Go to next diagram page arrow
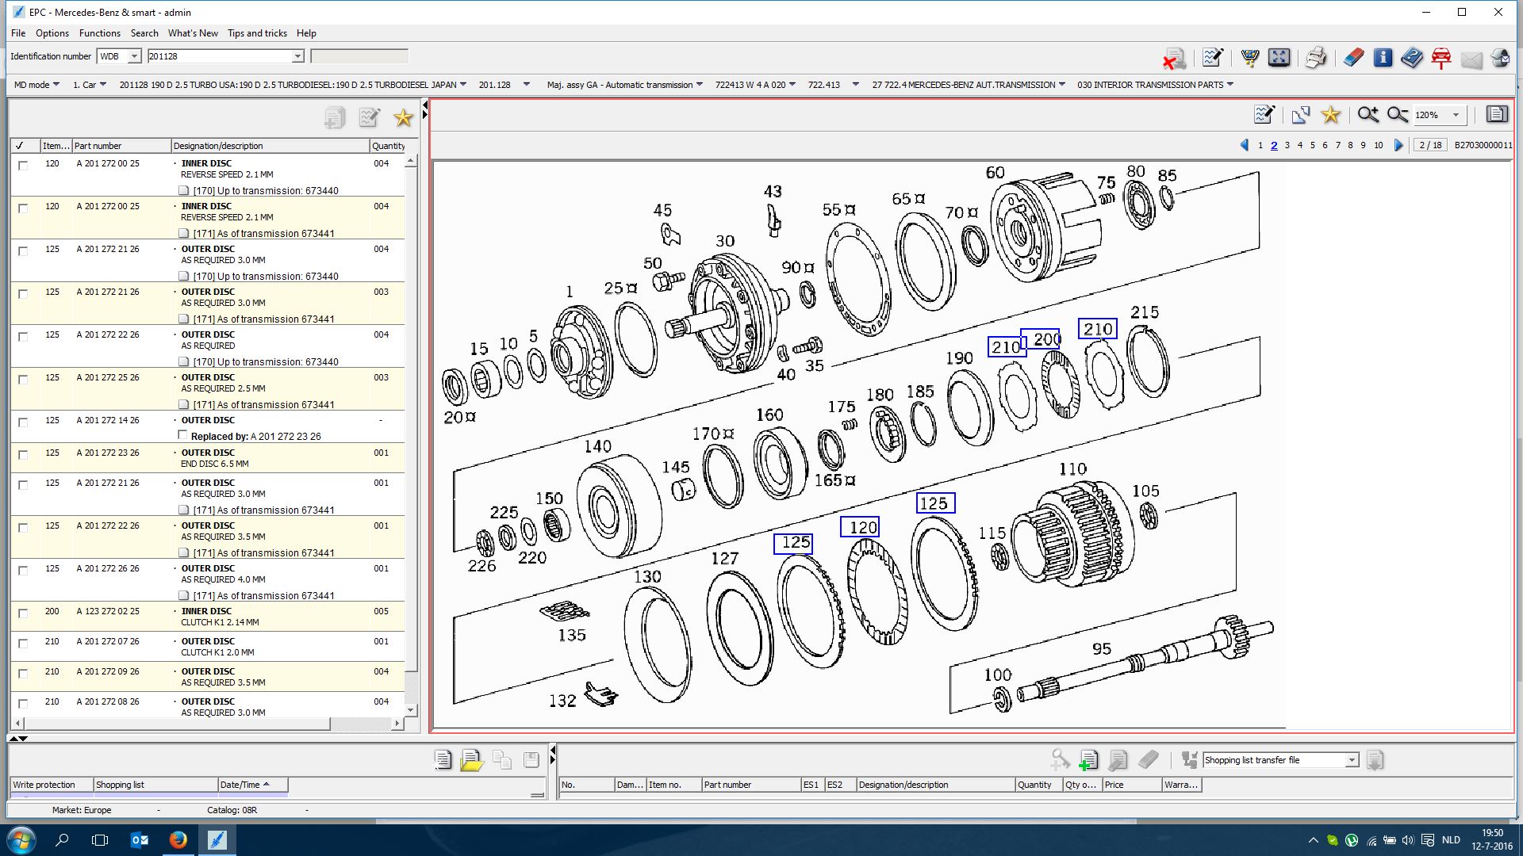1523x856 pixels. coord(1398,145)
